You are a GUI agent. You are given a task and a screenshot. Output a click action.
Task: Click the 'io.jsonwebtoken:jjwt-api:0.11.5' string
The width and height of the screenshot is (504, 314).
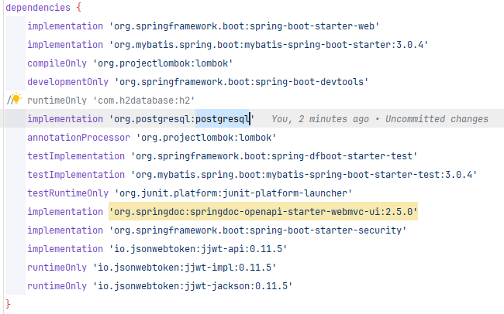[x=198, y=249]
